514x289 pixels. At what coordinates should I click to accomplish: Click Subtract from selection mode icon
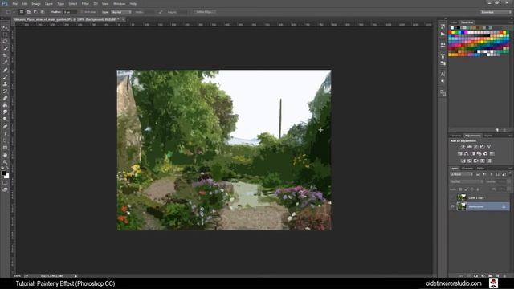tap(35, 12)
